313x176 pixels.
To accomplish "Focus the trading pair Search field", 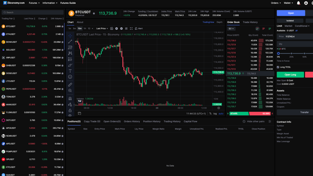I will tap(33, 12).
